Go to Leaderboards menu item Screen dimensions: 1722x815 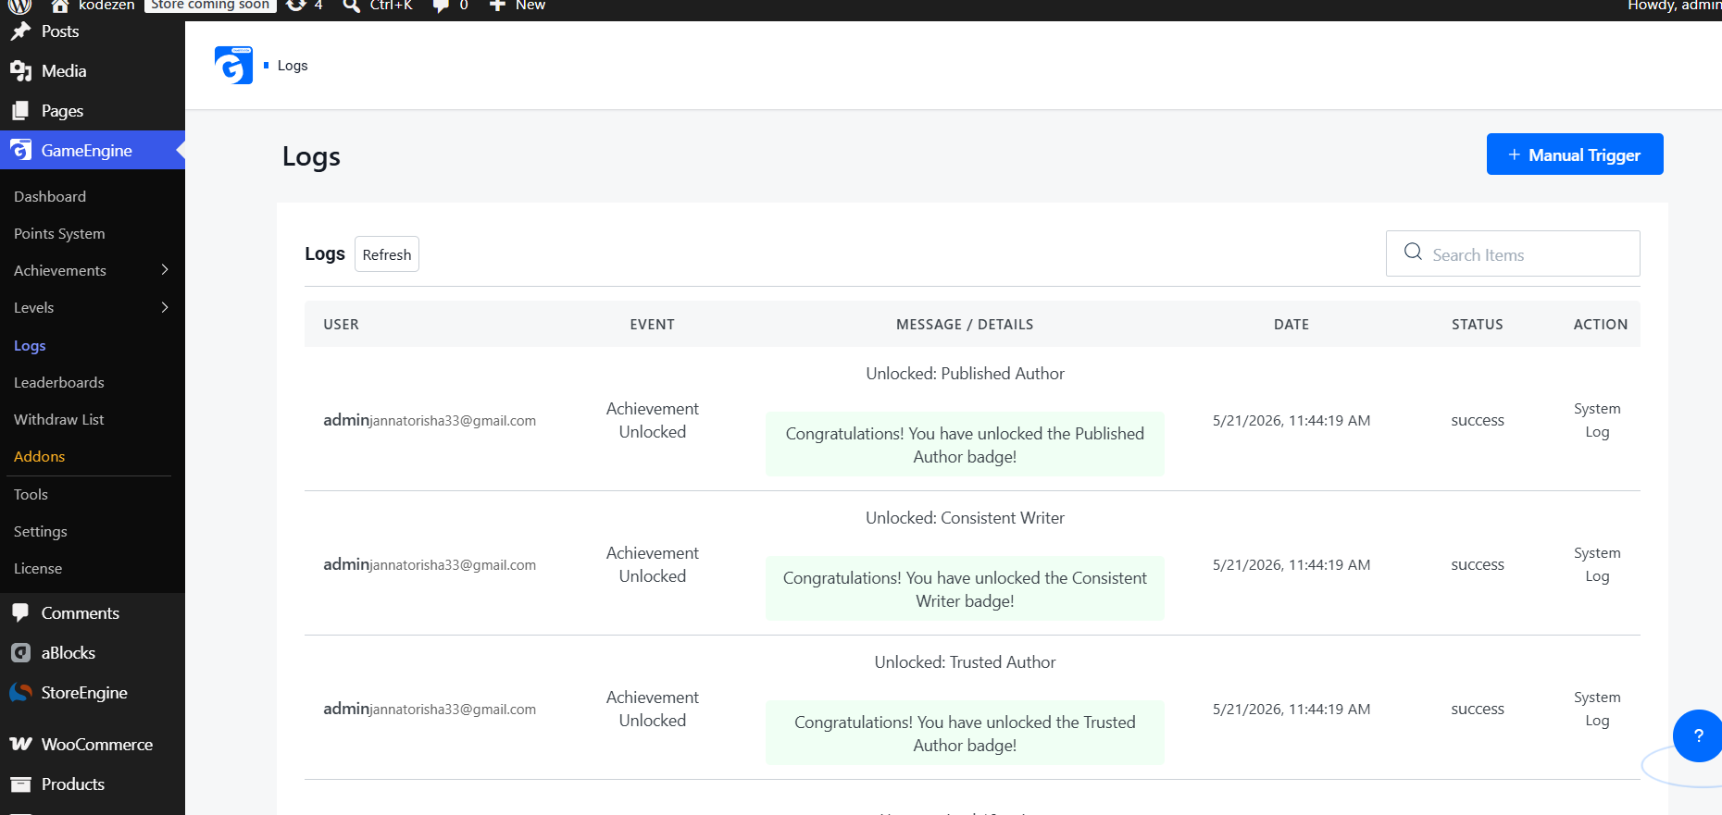click(x=59, y=382)
